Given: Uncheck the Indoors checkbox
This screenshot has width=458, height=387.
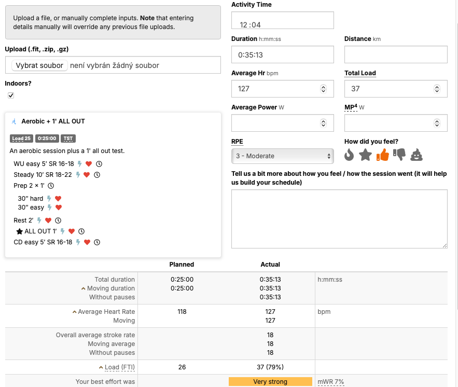Looking at the screenshot, I should (11, 95).
